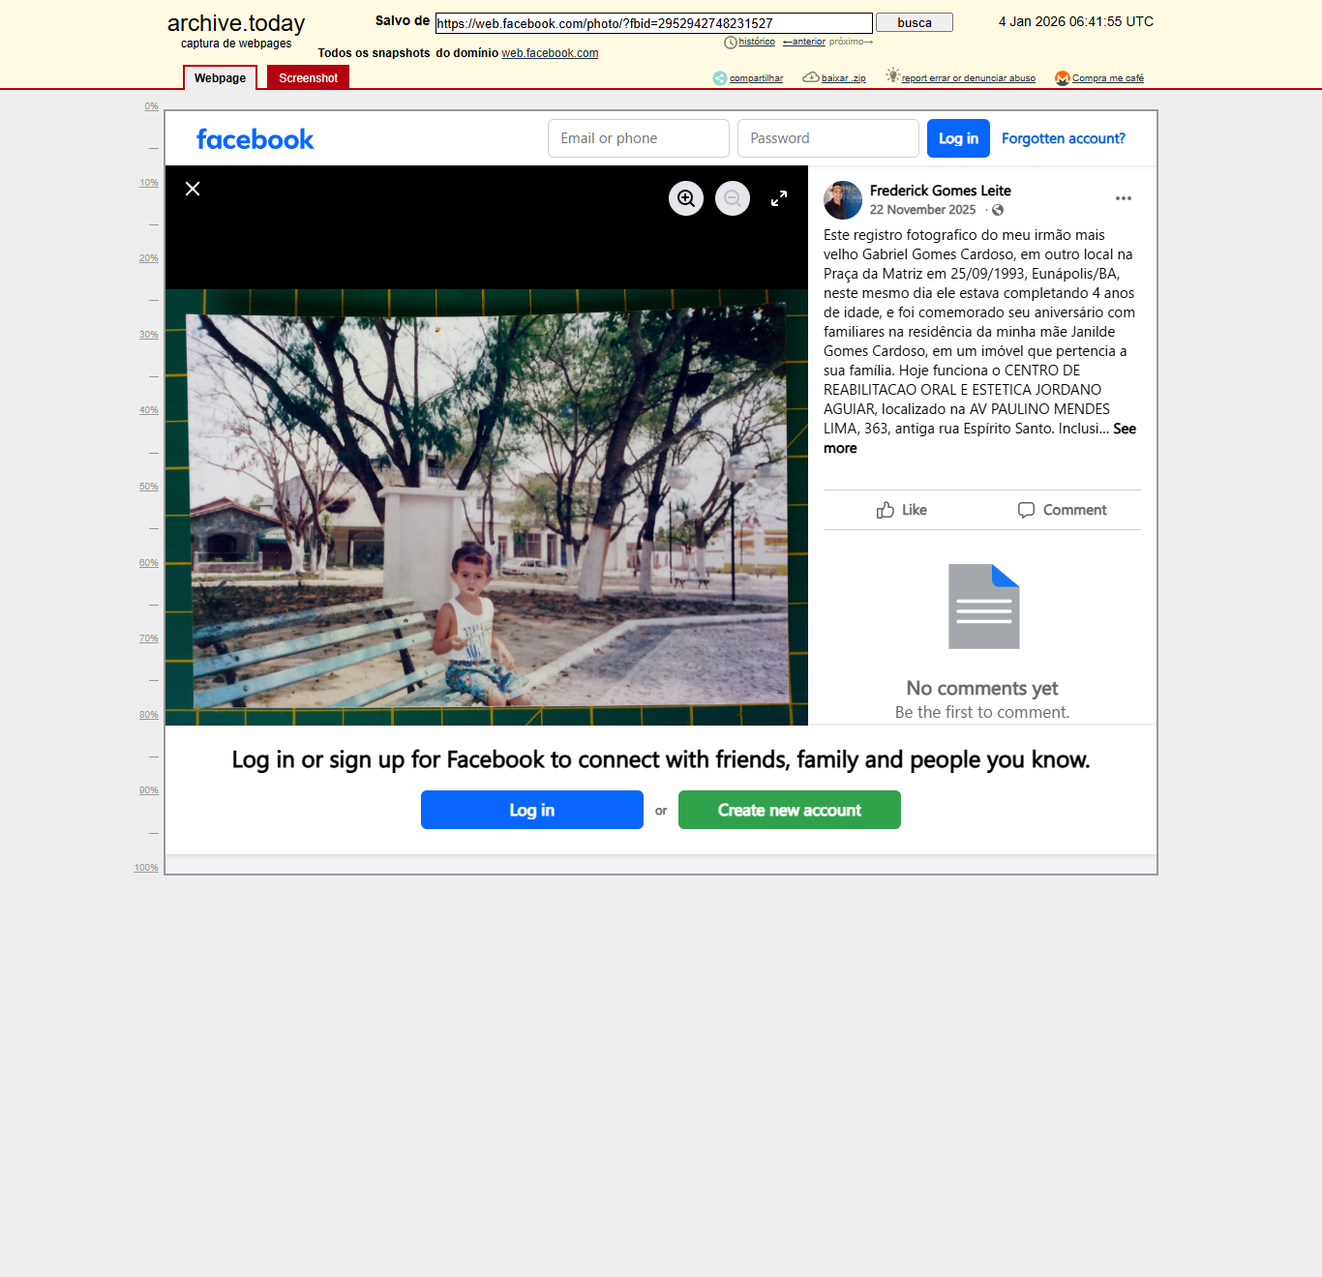Click the baixar .zip link
Image resolution: width=1322 pixels, height=1277 pixels.
844,78
